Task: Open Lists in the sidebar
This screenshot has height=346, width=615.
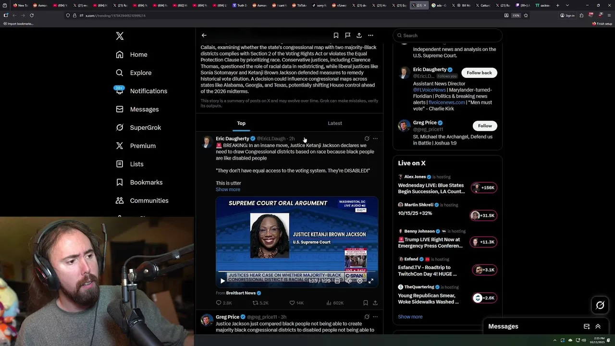Action: (x=130, y=164)
